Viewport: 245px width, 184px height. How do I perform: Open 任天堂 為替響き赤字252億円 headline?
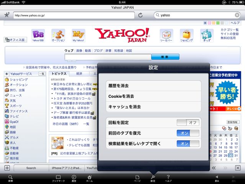pyautogui.click(x=73, y=103)
